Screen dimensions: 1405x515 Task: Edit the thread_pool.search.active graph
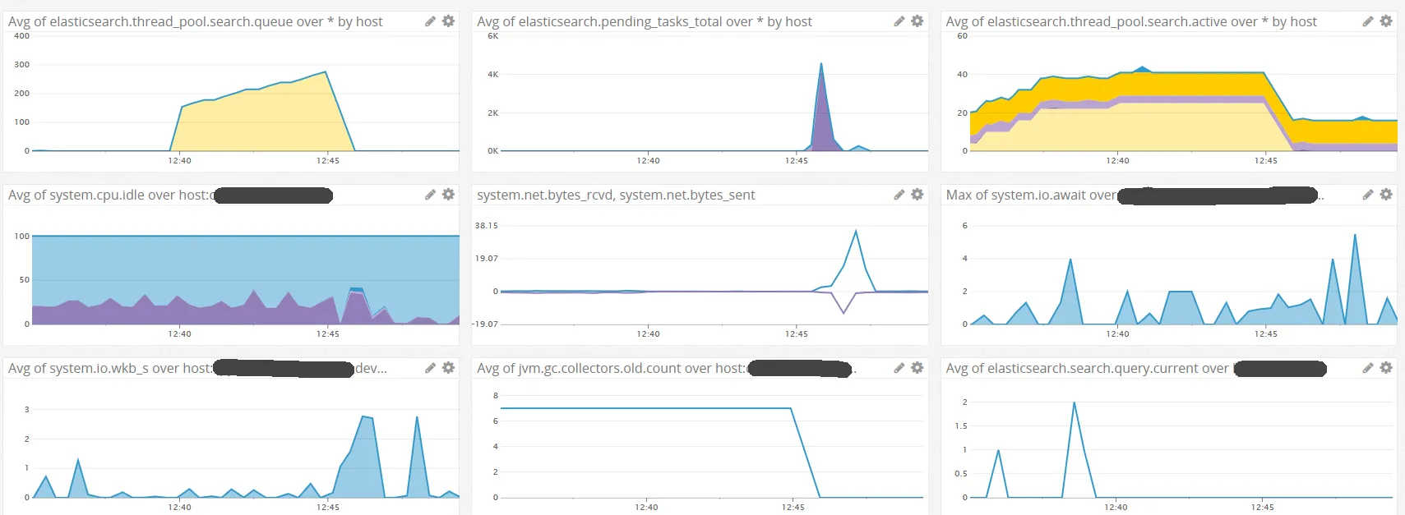tap(1367, 21)
